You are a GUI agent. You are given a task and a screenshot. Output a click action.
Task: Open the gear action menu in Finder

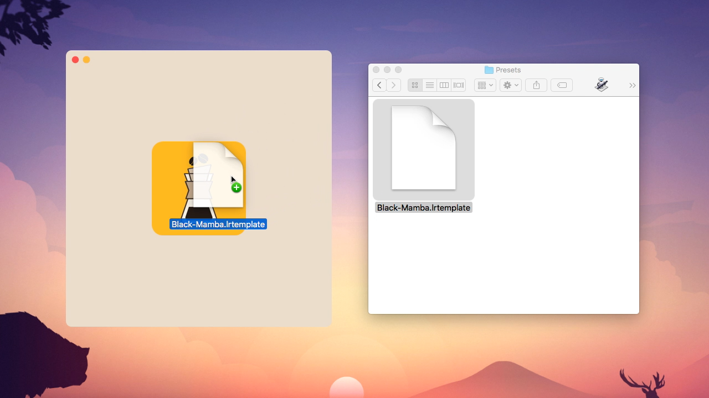(511, 85)
